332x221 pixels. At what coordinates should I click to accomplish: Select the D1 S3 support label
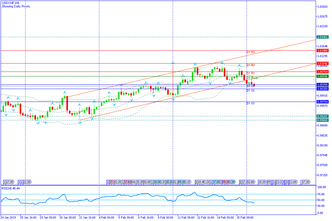tap(251, 103)
